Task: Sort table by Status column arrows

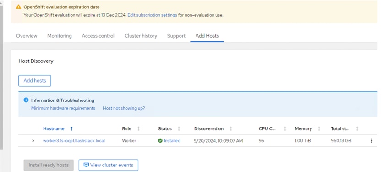Action: click(179, 128)
